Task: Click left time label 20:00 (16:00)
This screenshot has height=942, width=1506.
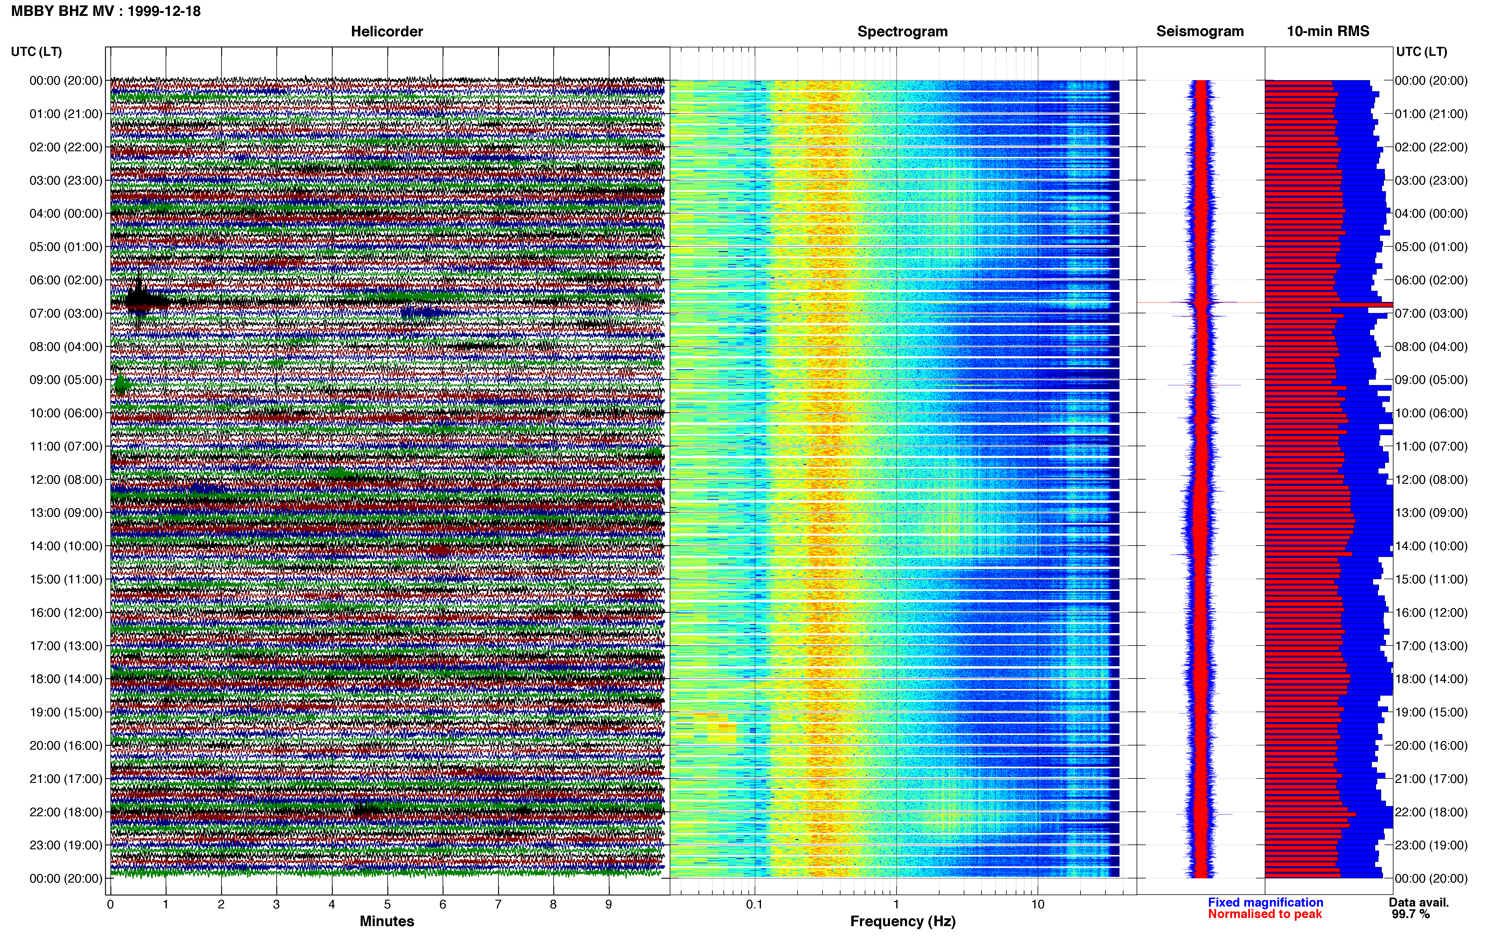Action: click(x=66, y=746)
